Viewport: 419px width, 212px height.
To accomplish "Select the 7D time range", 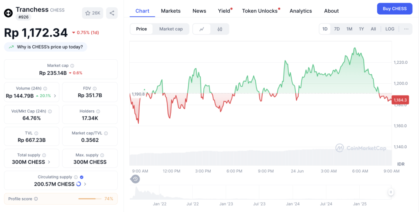I will pos(337,29).
